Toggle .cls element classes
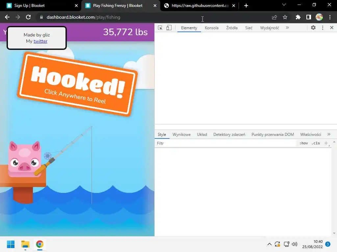337x252 pixels. pos(316,143)
